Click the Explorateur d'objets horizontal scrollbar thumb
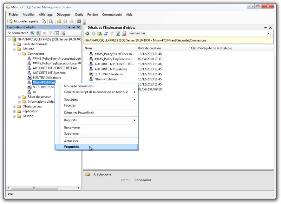The image size is (281, 204). tap(34, 188)
